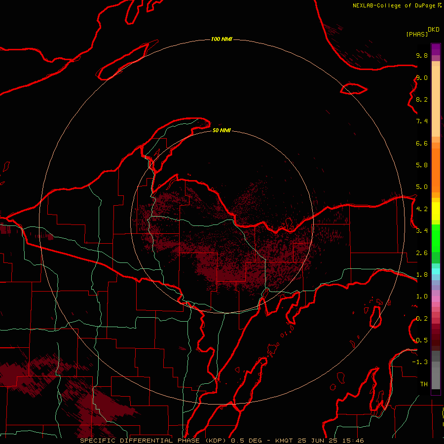Click the 100 NMI range ring label

coord(222,39)
